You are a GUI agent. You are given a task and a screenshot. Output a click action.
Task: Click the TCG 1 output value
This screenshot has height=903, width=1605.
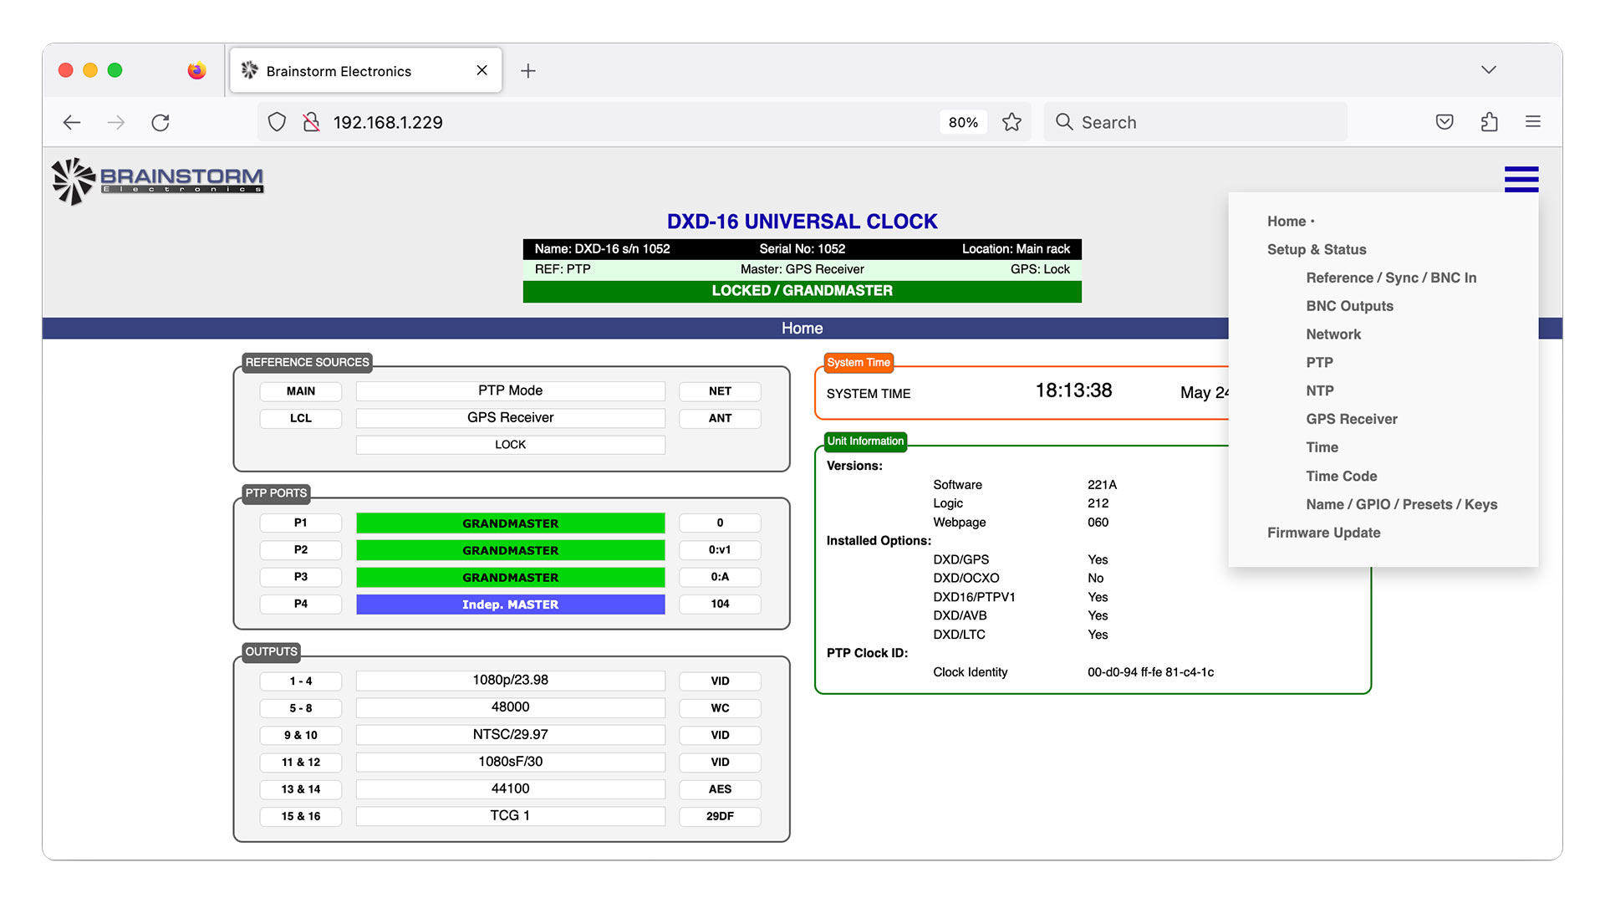(511, 815)
